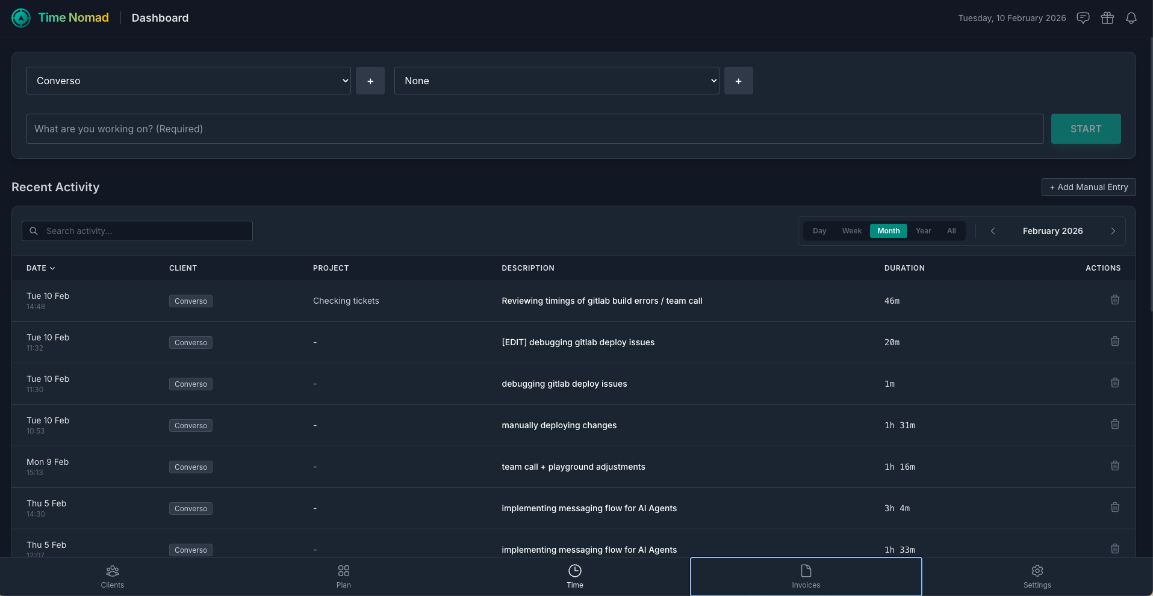This screenshot has width=1153, height=596.
Task: Click the Time Nomad logo icon
Action: (21, 18)
